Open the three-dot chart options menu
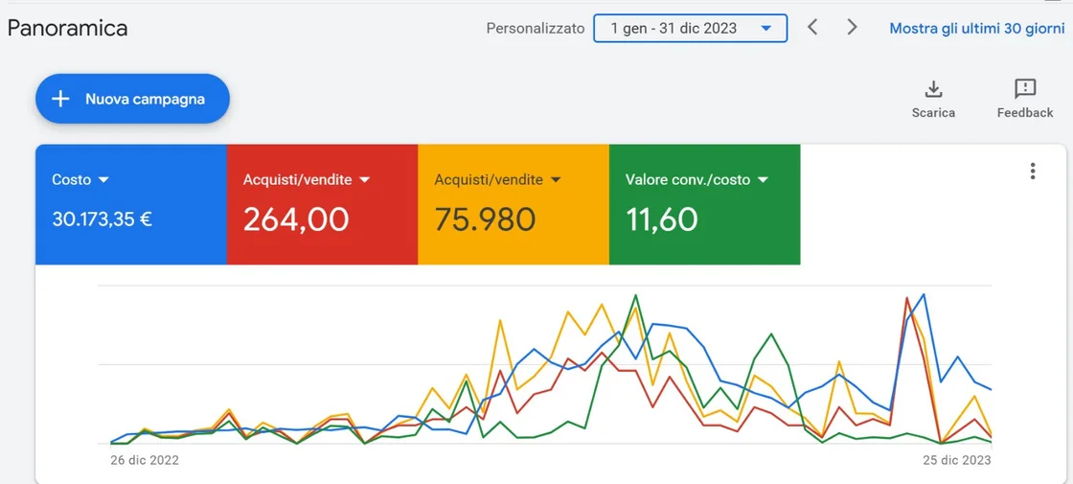The image size is (1073, 484). click(x=1033, y=172)
